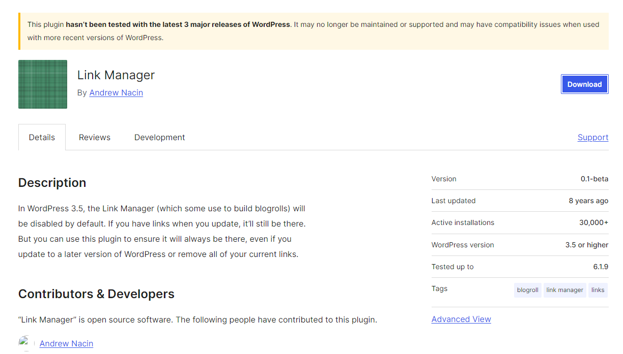623x354 pixels.
Task: Open the Advanced View link
Action: (461, 319)
